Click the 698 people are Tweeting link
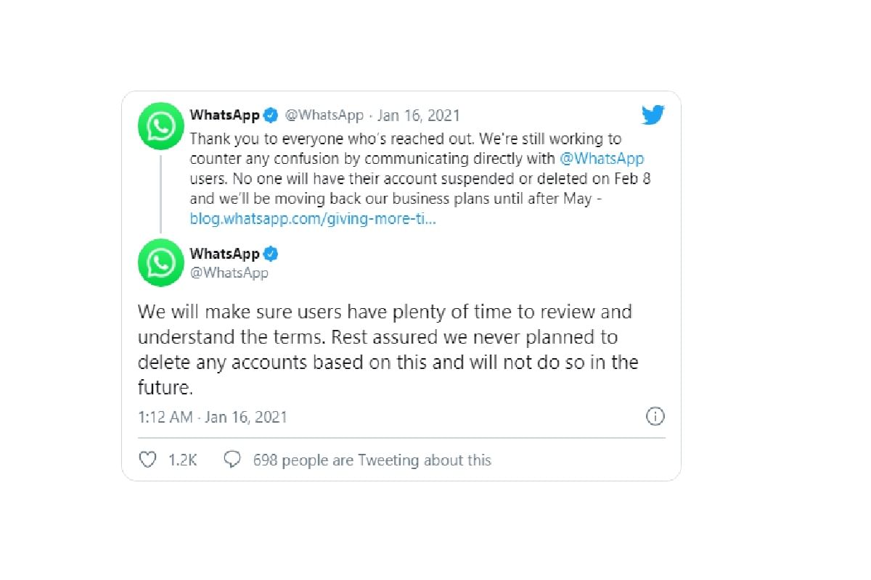Screen dimensions: 871x580 click(372, 460)
